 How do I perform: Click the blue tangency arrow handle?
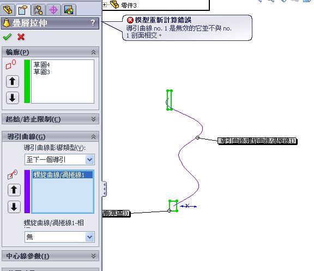[188, 206]
